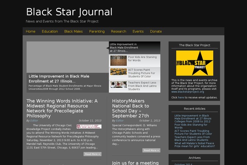Image resolution: width=247 pixels, height=165 pixels.
Task: Click the slider text 'Poor Kids Are Starving for Words'
Action: 142,59
